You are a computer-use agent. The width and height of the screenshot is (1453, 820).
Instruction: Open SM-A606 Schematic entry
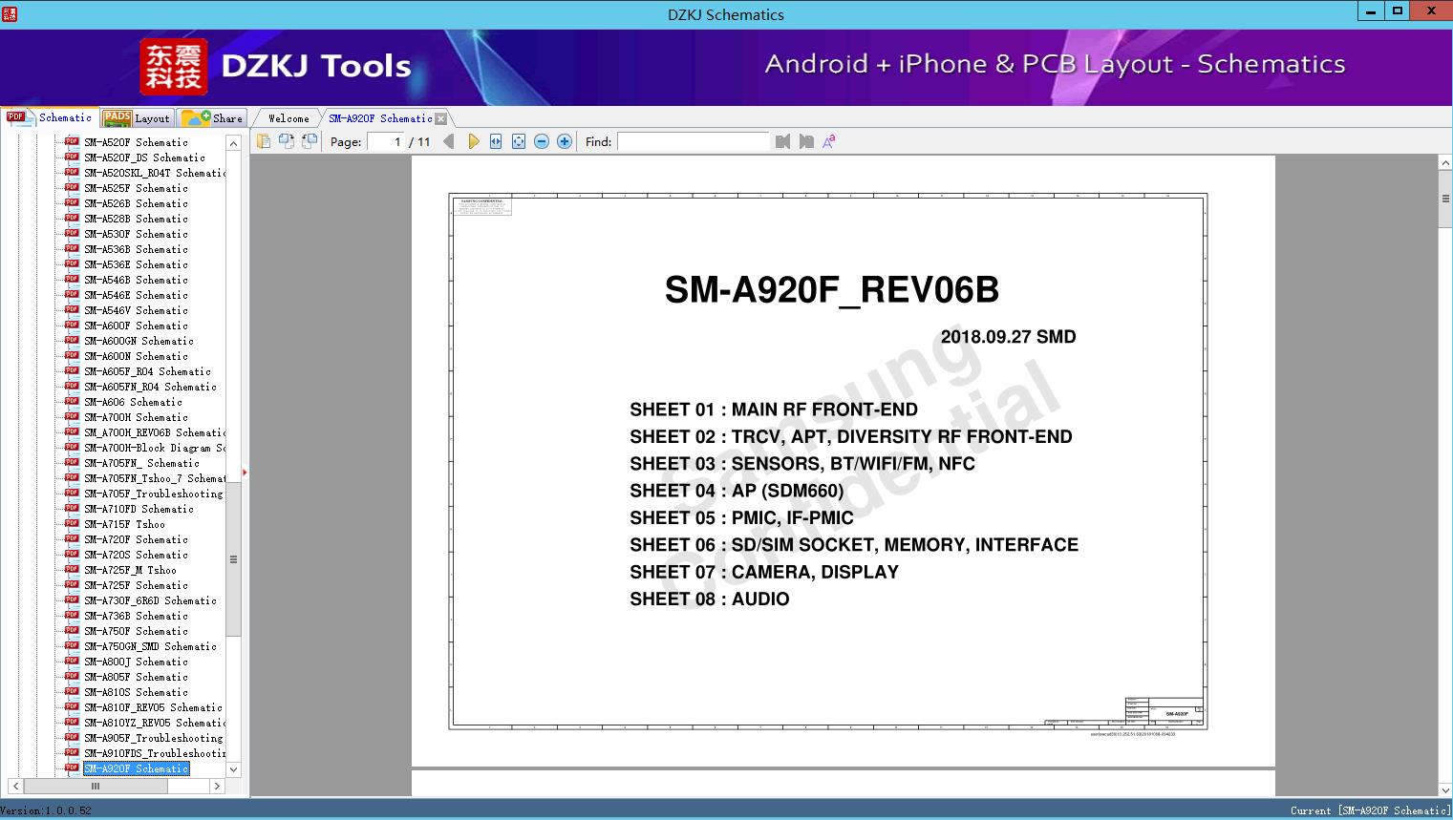tap(133, 402)
